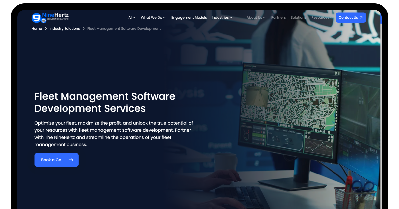This screenshot has height=209, width=399.
Task: Expand the Industries dropdown
Action: point(222,18)
